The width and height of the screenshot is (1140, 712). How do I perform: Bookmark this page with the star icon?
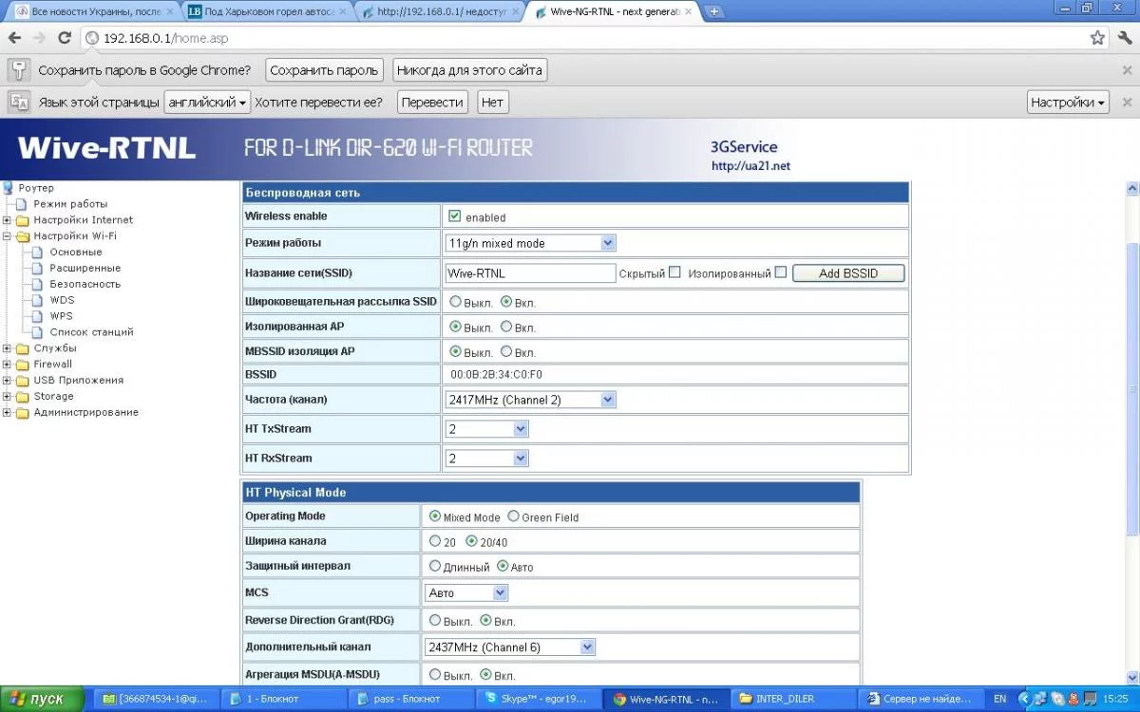tap(1097, 38)
